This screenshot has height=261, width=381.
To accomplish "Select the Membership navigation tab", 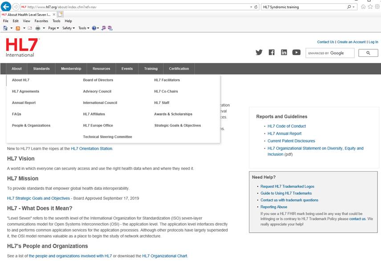I will pyautogui.click(x=71, y=69).
